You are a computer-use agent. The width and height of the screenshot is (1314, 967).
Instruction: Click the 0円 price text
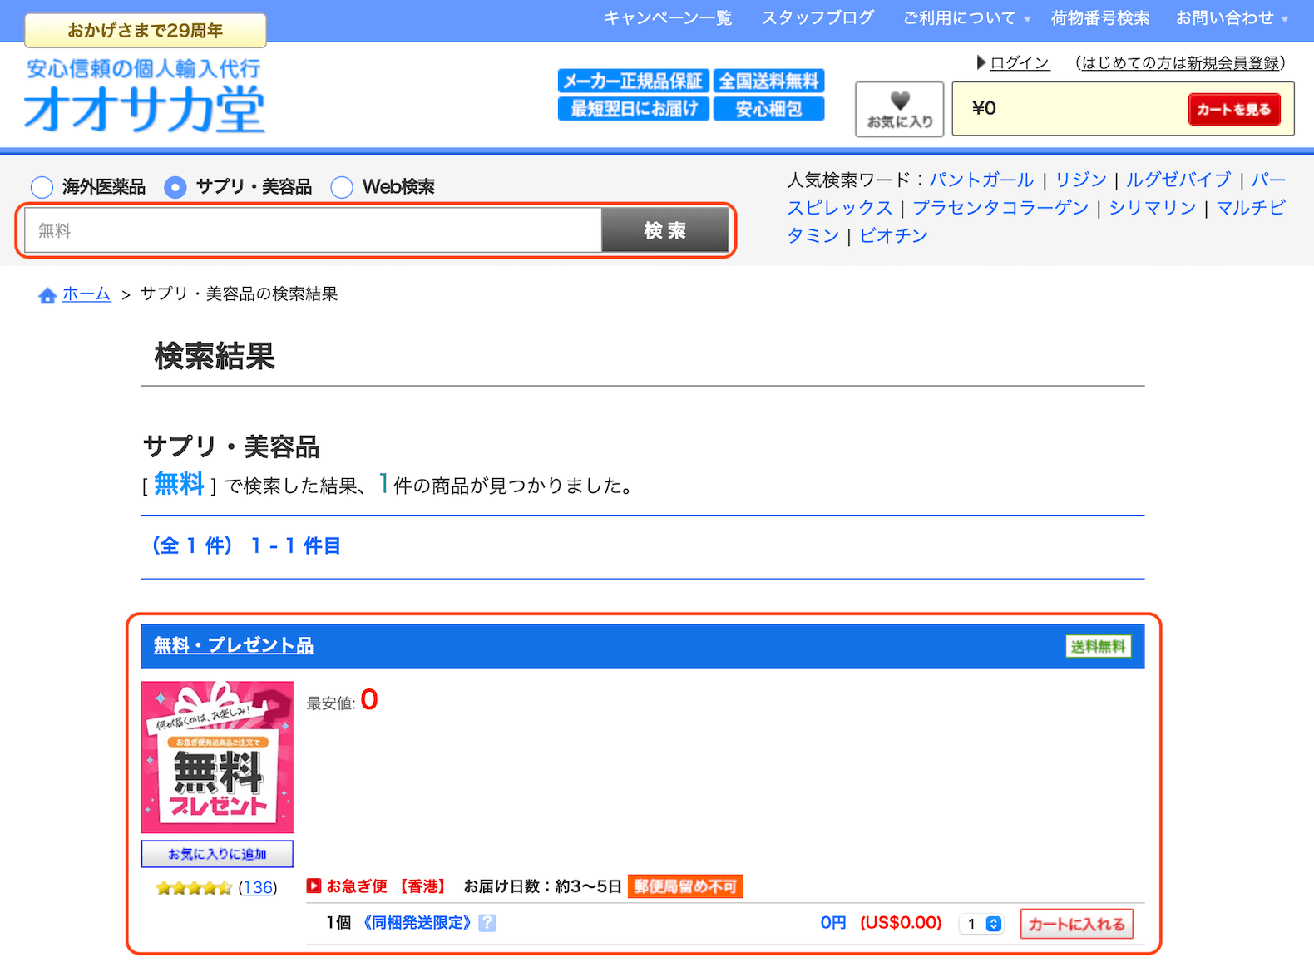tap(833, 923)
